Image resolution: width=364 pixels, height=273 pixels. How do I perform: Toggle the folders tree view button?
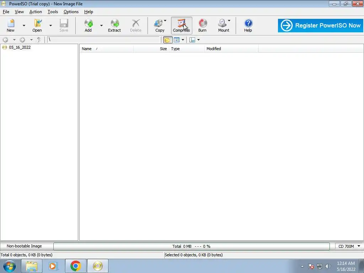pos(167,40)
